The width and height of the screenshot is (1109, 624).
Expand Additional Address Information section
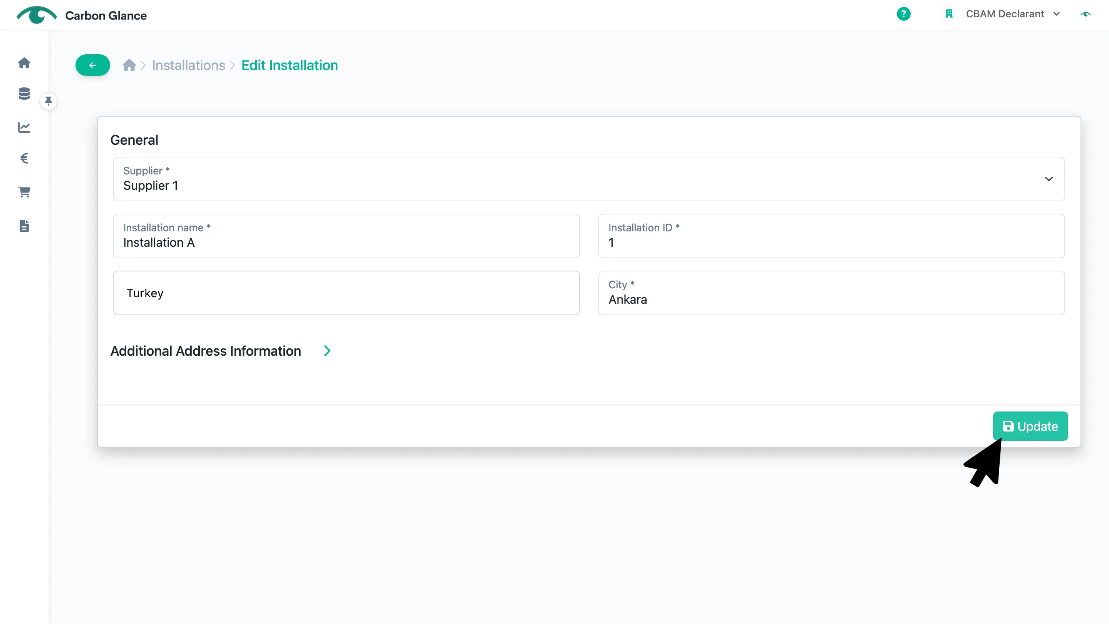[327, 351]
